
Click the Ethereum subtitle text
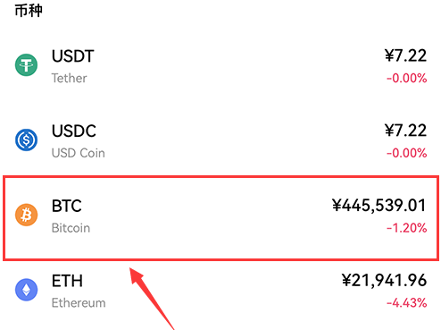click(79, 303)
